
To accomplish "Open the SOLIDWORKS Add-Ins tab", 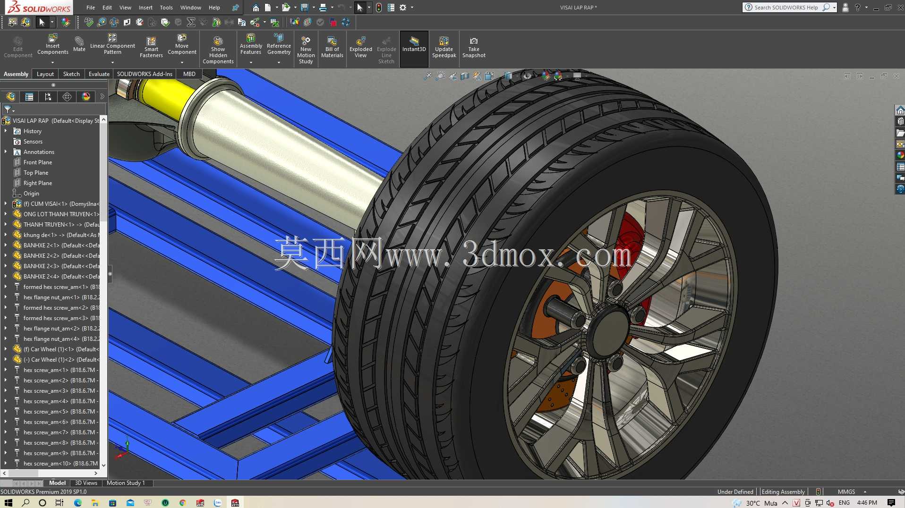I will click(x=145, y=74).
